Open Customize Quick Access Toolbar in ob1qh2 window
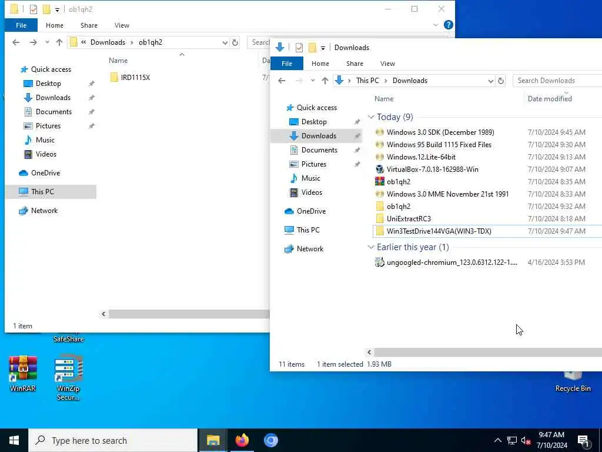602x452 pixels. click(57, 9)
